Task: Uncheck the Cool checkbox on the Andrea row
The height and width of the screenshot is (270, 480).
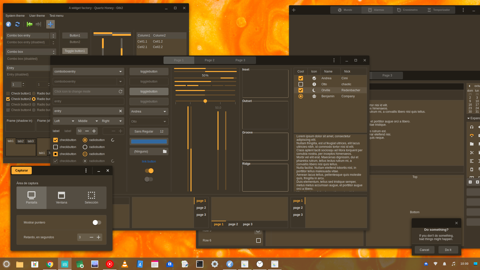Action: click(300, 78)
